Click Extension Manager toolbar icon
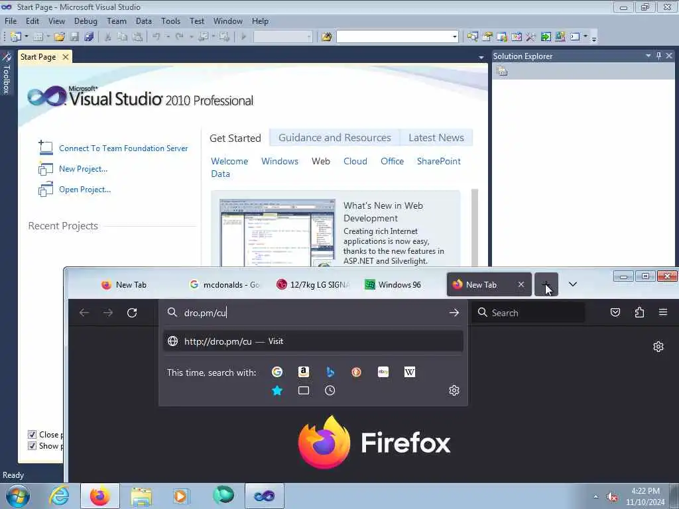 (x=560, y=37)
